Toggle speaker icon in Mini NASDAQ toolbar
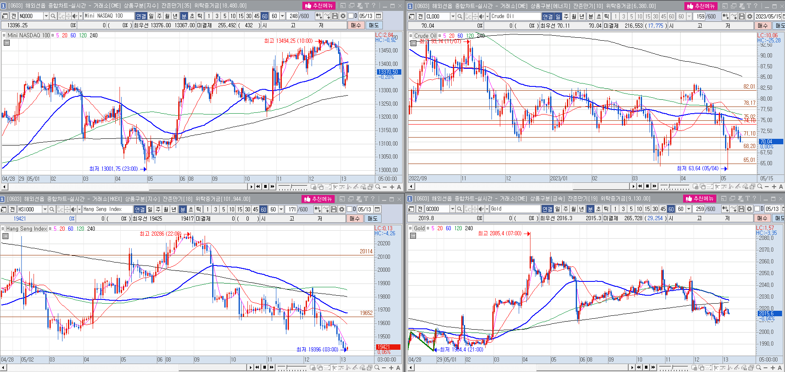Viewport: 785px width, 372px height. (75, 16)
